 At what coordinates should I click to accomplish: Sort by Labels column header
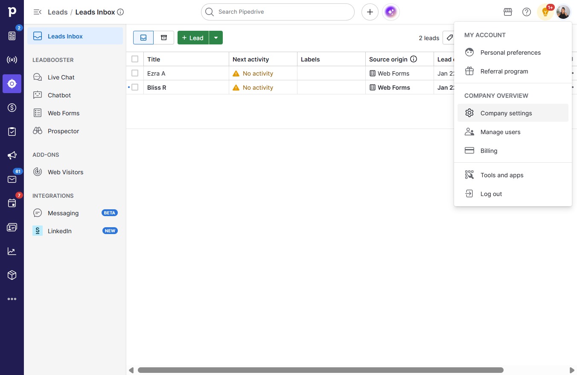(332, 59)
